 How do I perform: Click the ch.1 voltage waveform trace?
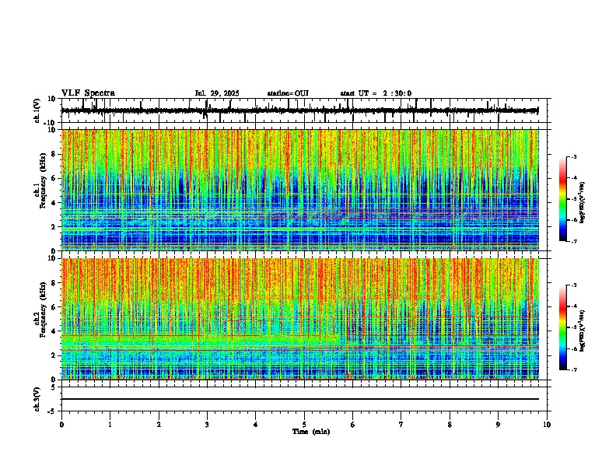point(300,110)
